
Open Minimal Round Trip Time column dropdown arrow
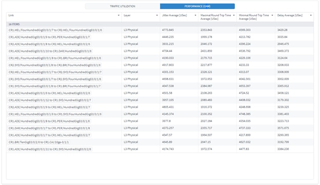tap(272, 15)
